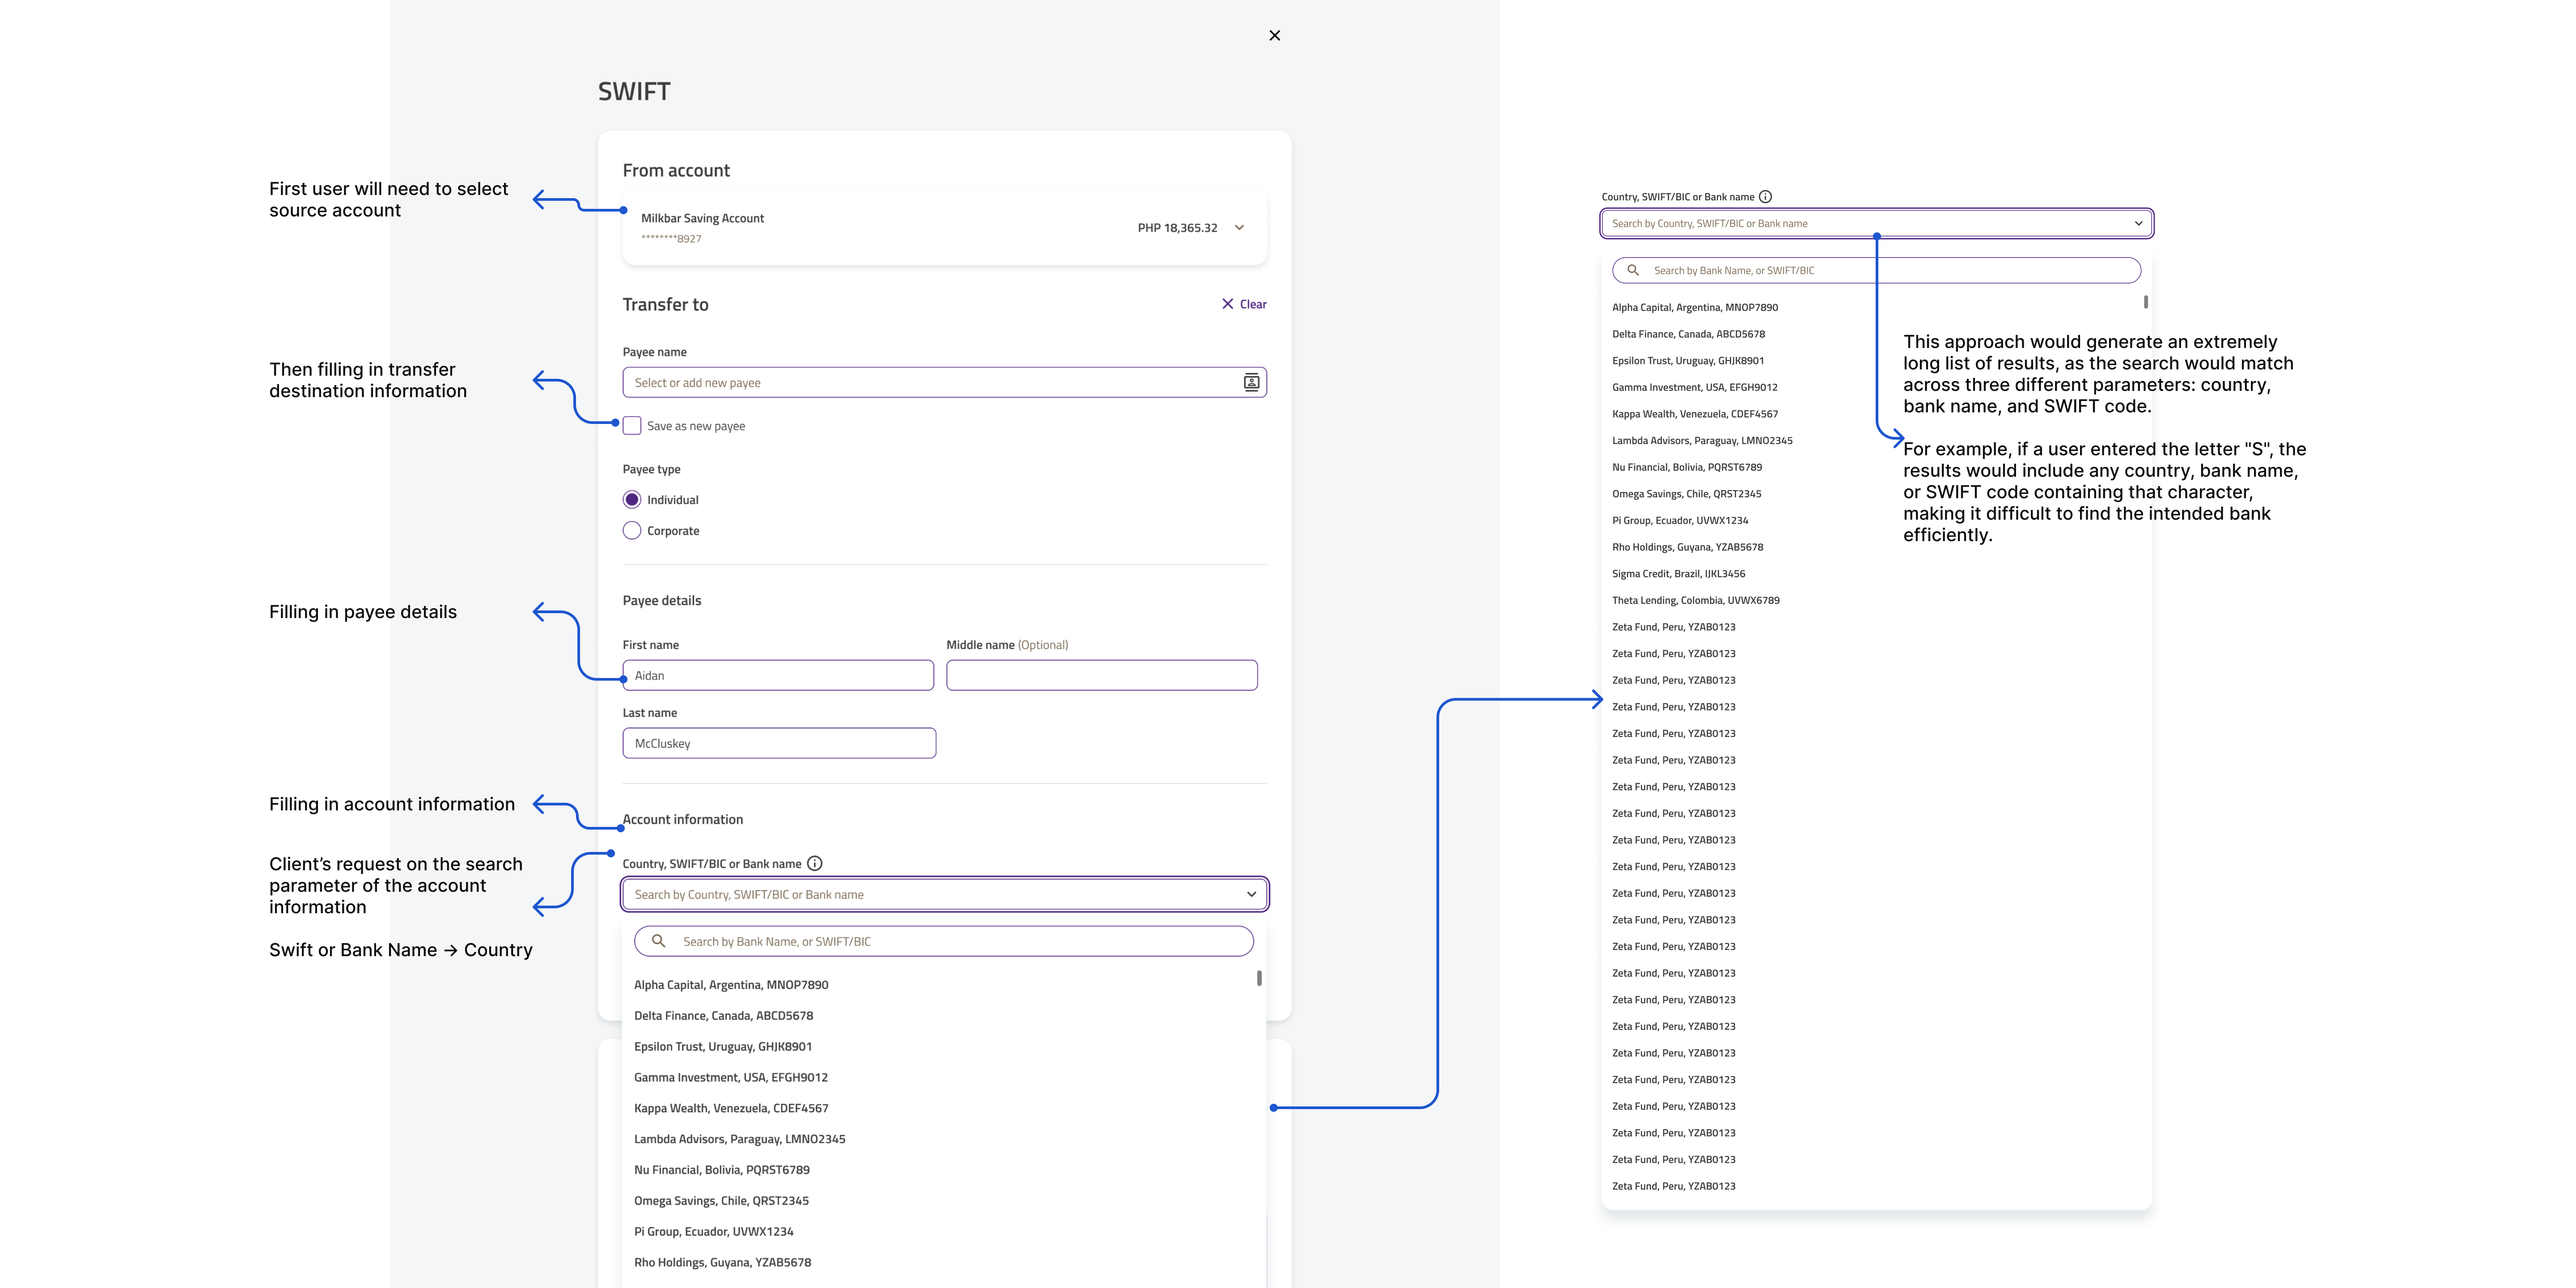
Task: Click the magnifier icon in the right mockup search
Action: point(1633,270)
